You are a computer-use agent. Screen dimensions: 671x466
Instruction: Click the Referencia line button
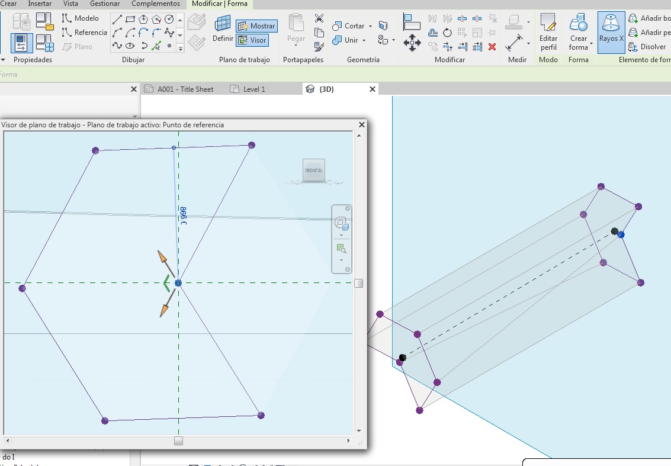click(85, 33)
